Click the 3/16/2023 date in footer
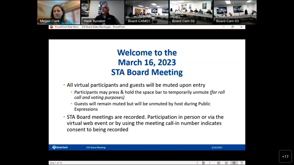 click(x=217, y=148)
